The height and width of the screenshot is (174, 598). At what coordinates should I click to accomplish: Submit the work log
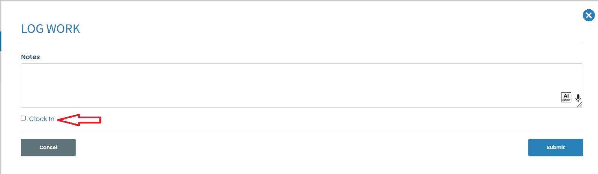point(555,147)
